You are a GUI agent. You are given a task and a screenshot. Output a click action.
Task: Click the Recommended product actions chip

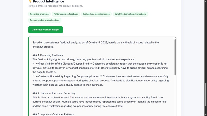tap(45, 20)
